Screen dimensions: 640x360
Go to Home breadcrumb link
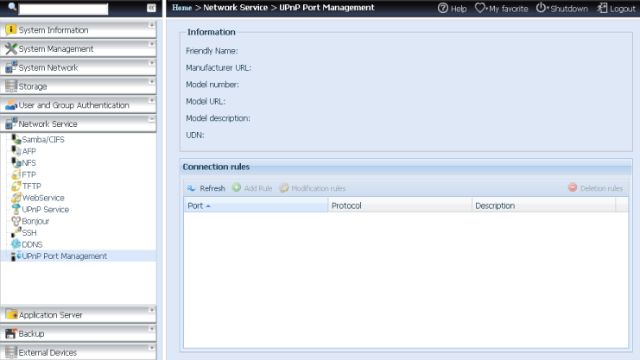click(x=181, y=8)
